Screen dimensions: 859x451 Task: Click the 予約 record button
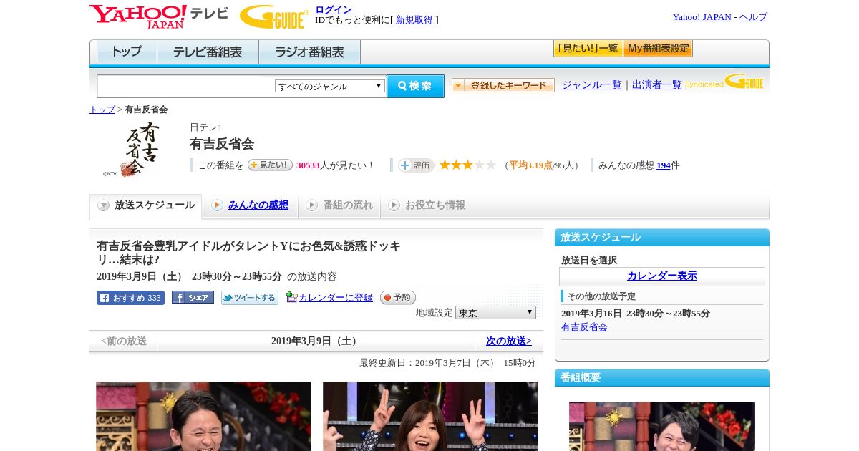(397, 297)
